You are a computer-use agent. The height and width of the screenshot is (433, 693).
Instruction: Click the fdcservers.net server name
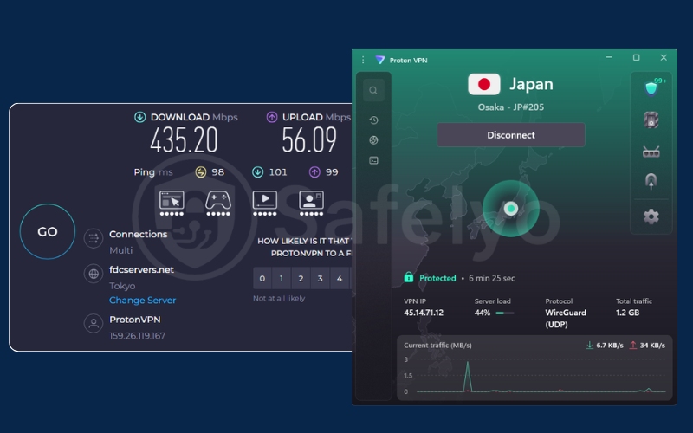coord(141,269)
